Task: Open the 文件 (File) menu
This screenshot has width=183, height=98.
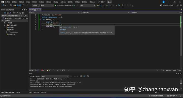Action: coord(7,2)
